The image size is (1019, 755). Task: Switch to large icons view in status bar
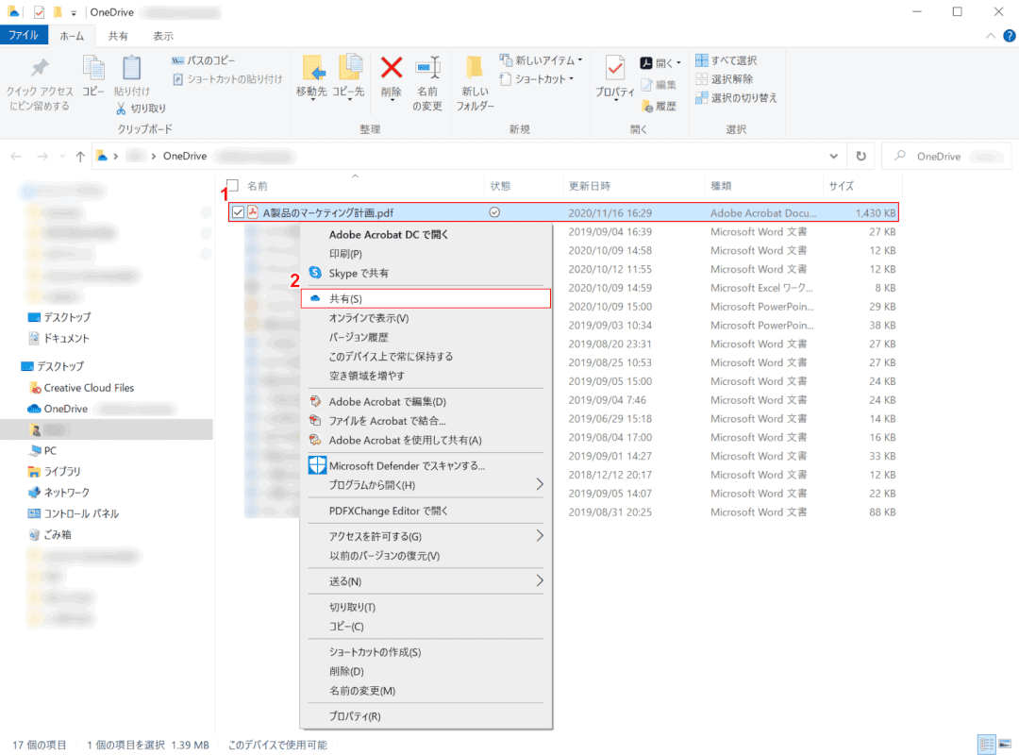[1006, 745]
